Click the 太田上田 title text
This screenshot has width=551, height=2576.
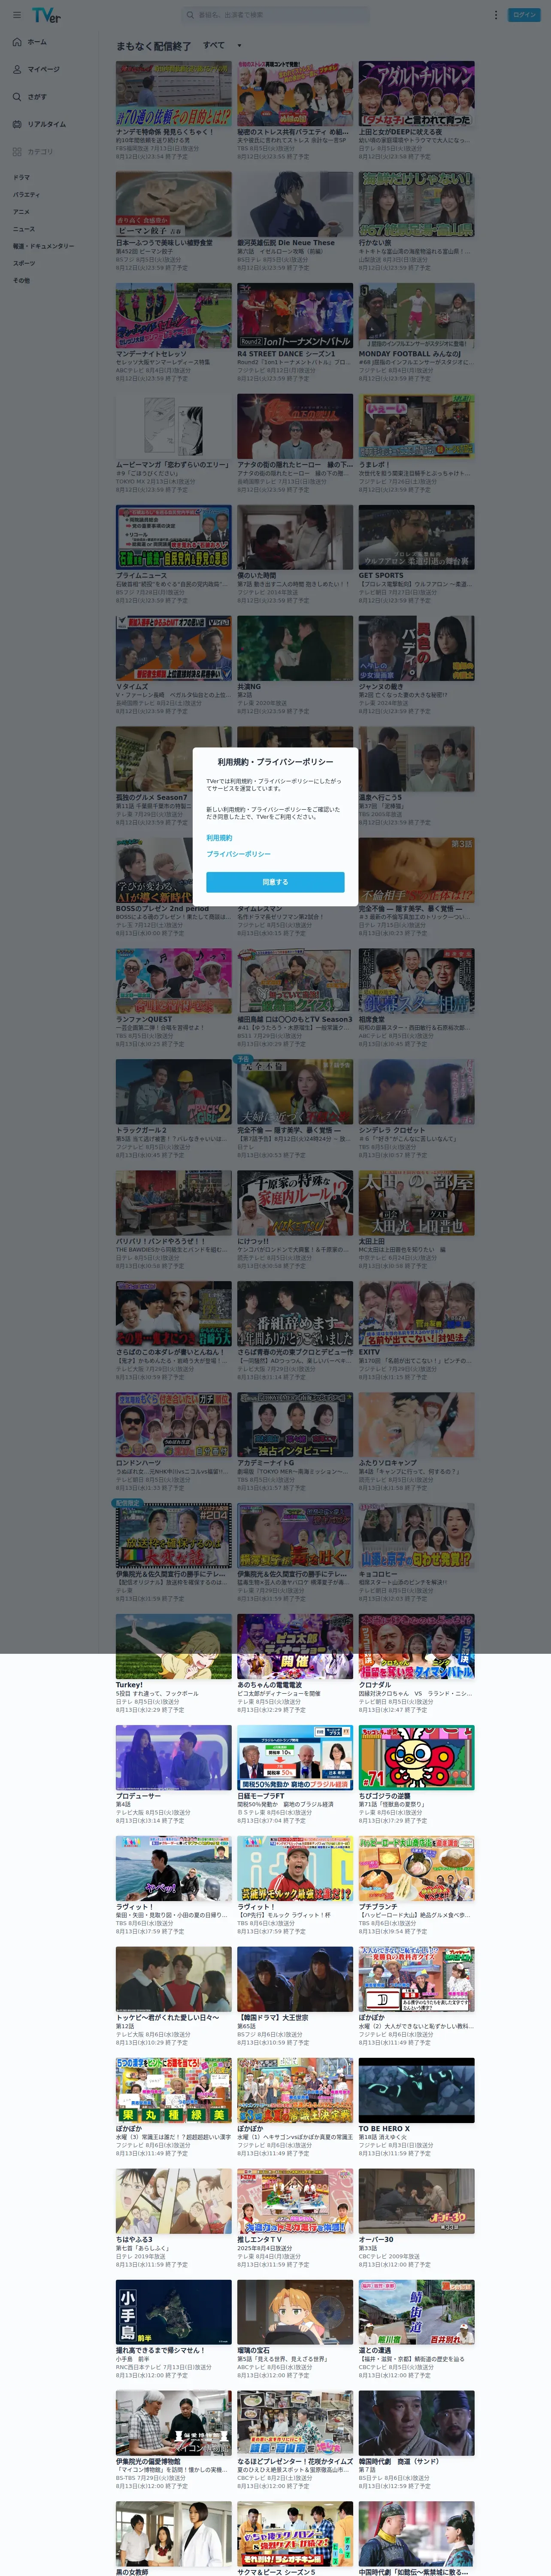pyautogui.click(x=372, y=1242)
